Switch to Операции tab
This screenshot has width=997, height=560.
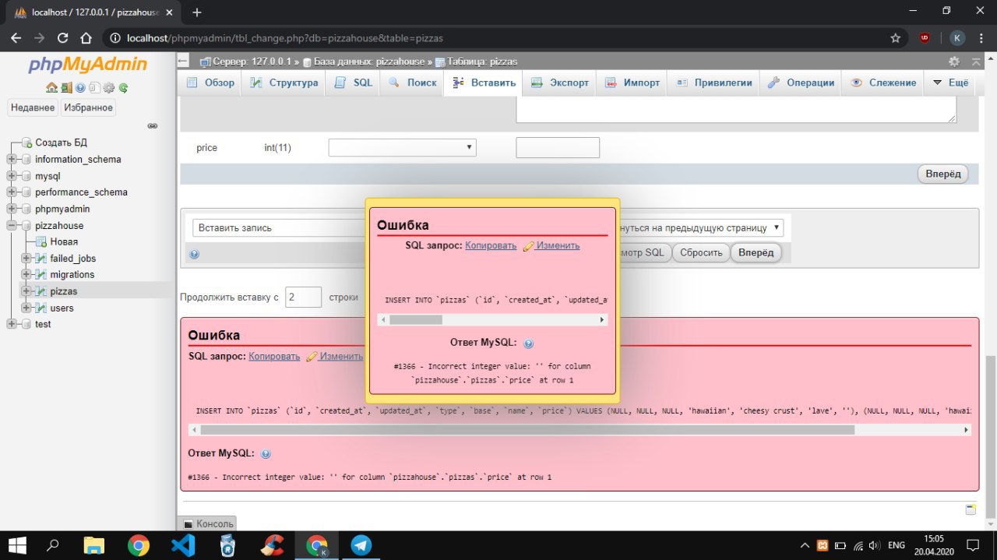pos(801,83)
